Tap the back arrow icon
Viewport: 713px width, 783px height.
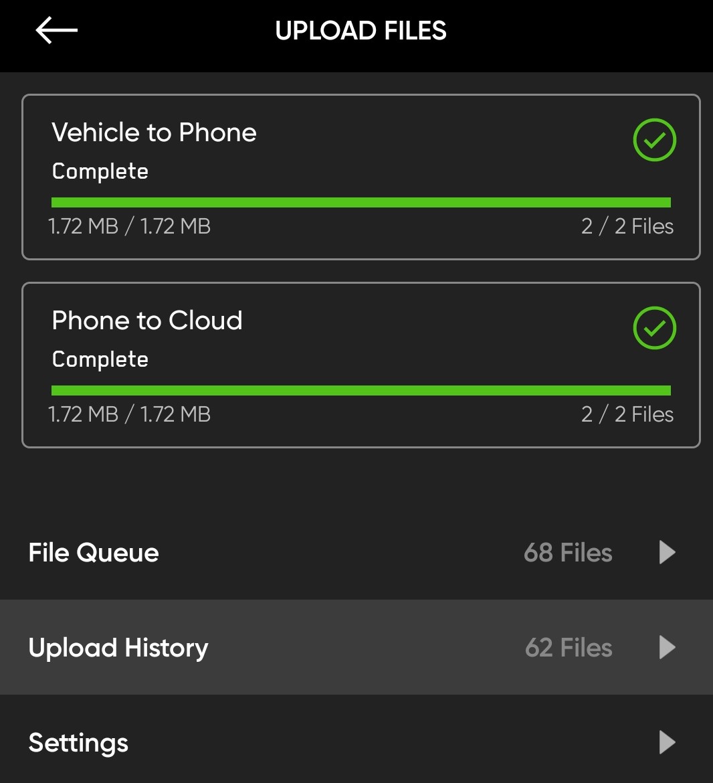click(x=57, y=31)
